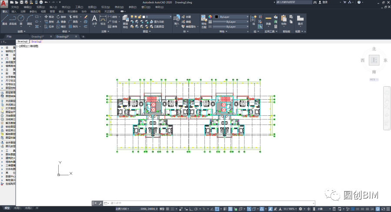
Task: Click the object color wheel icon
Action: point(210,17)
